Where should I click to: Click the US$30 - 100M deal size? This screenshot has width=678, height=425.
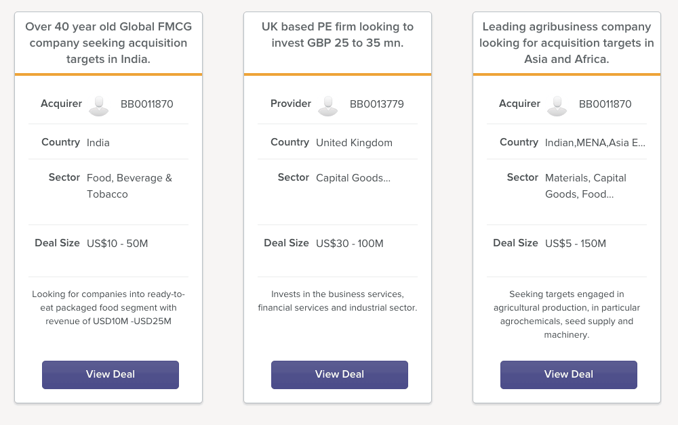tap(350, 244)
